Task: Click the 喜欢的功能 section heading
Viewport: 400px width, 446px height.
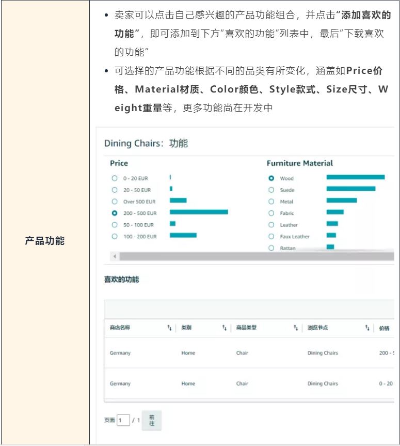Action: pyautogui.click(x=122, y=279)
